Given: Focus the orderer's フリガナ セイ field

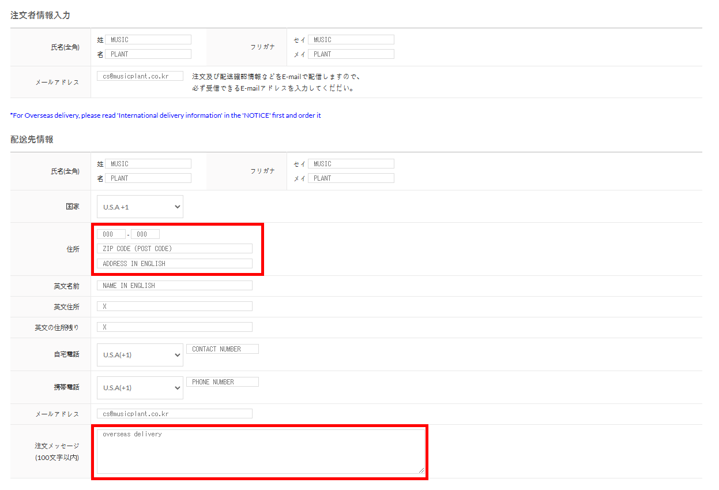Looking at the screenshot, I should pos(351,40).
